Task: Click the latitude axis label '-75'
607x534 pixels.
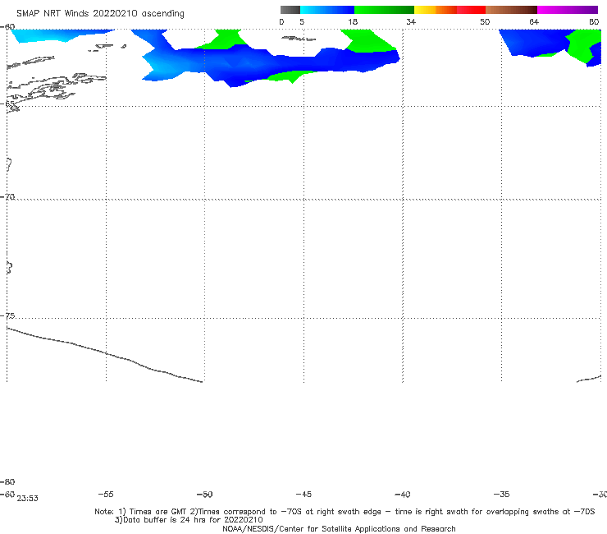Action: (7, 315)
